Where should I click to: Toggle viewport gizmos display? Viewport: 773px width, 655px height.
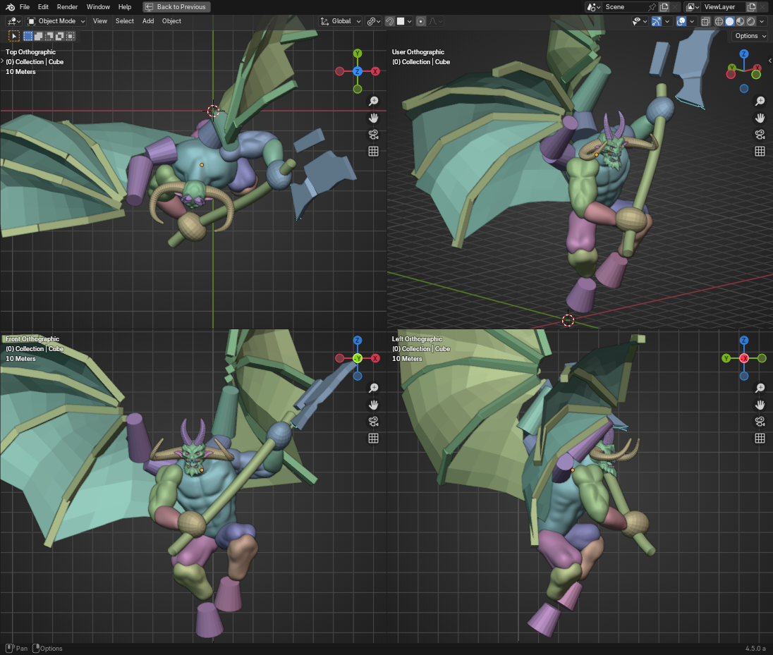[x=656, y=21]
